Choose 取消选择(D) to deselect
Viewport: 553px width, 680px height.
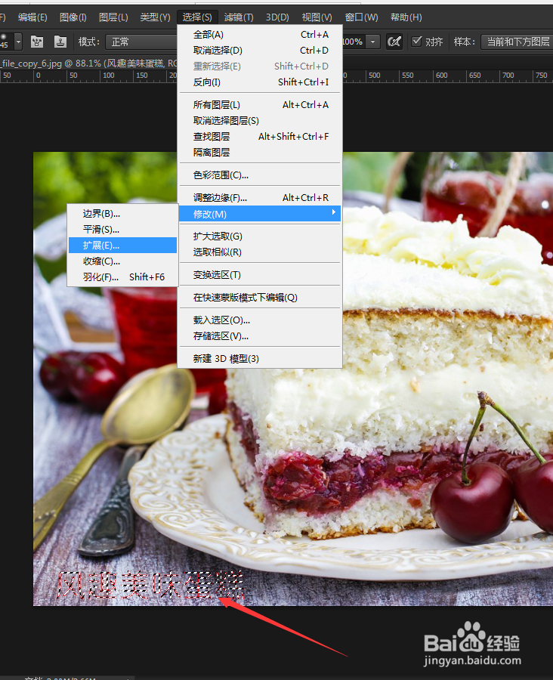coord(260,51)
